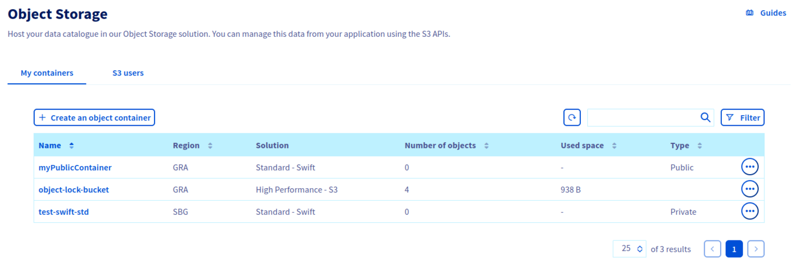Image resolution: width=795 pixels, height=271 pixels.
Task: Open actions menu for object-lock-bucket
Action: 750,189
